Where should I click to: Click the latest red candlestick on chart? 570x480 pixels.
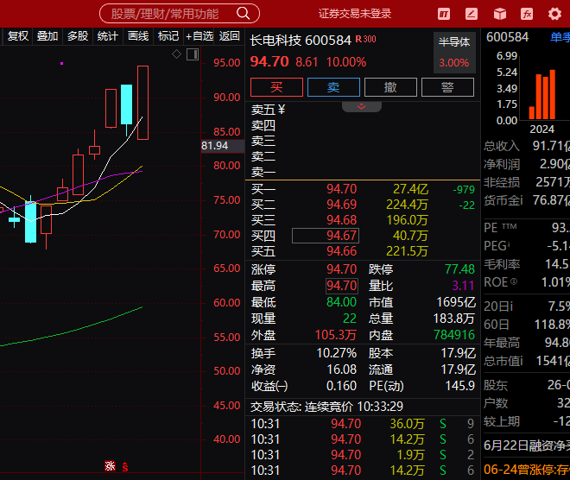point(142,103)
